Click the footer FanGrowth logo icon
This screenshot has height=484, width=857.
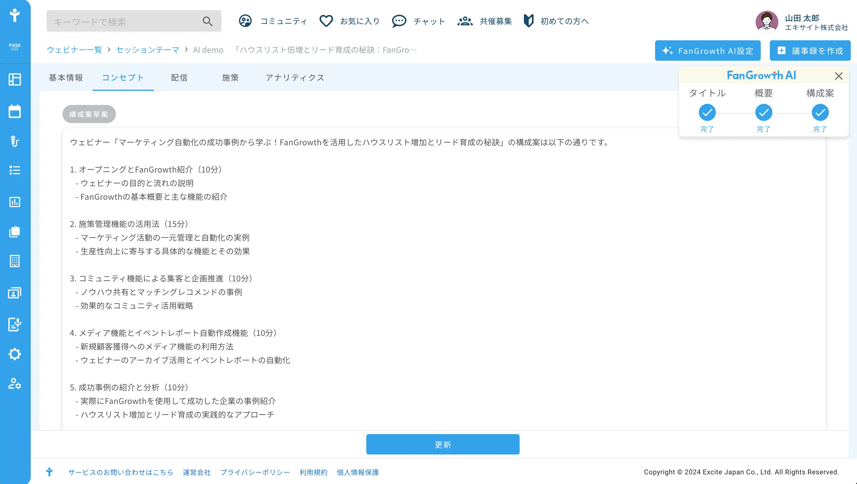49,472
